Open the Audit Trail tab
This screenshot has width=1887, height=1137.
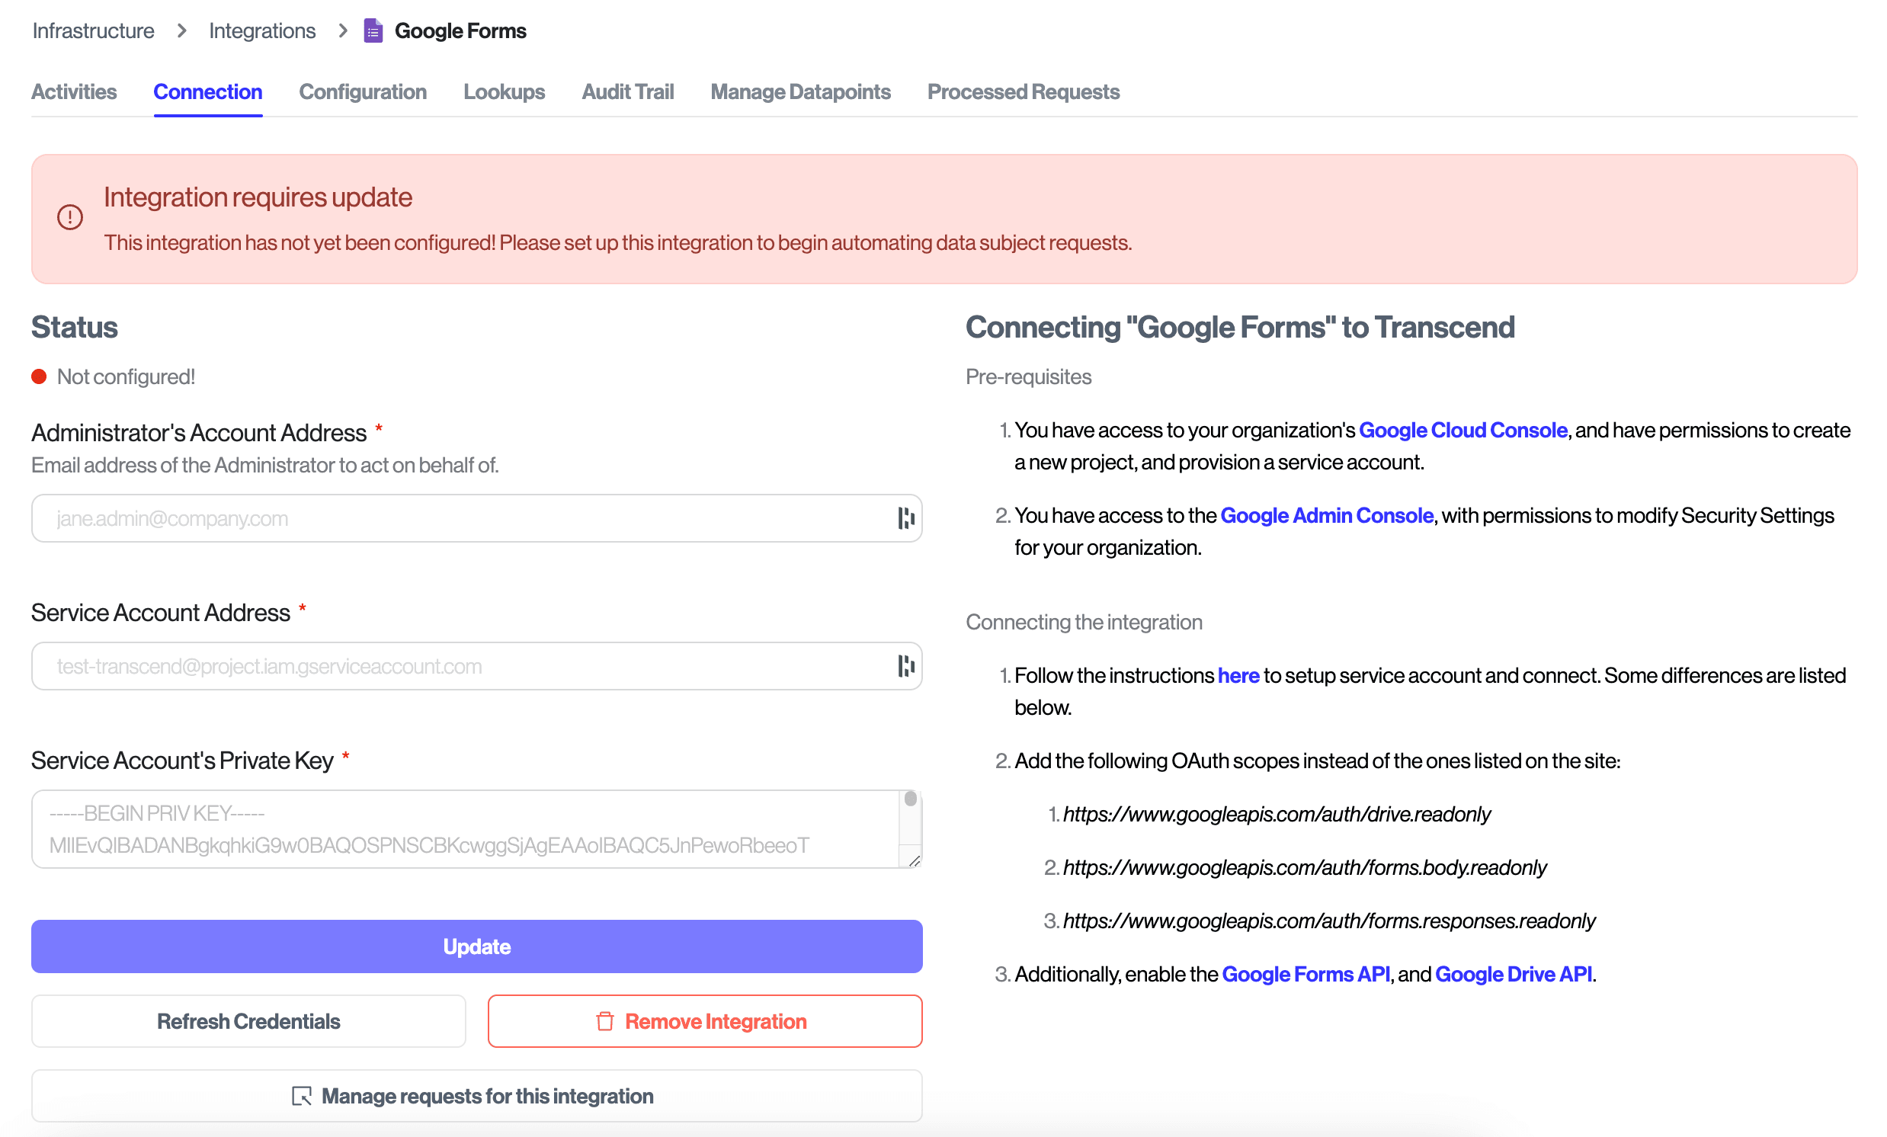click(627, 92)
